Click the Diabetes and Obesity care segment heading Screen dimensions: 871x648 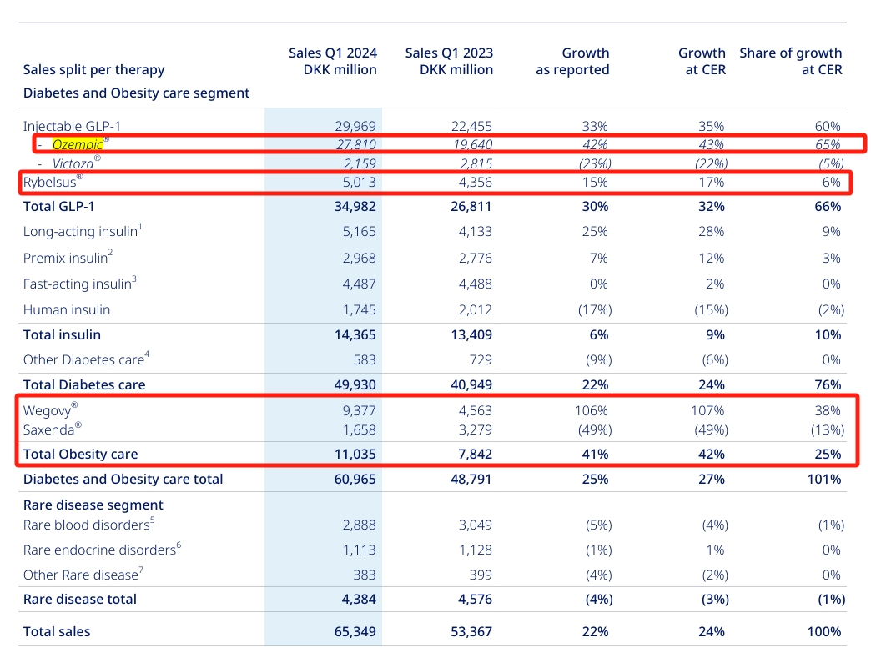coord(136,93)
